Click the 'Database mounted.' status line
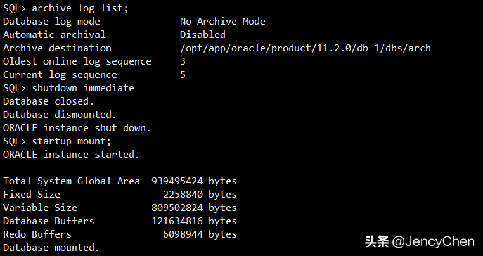The height and width of the screenshot is (256, 483). coord(51,248)
